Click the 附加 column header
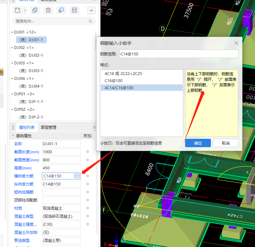The width and height of the screenshot is (255, 247). (88, 136)
